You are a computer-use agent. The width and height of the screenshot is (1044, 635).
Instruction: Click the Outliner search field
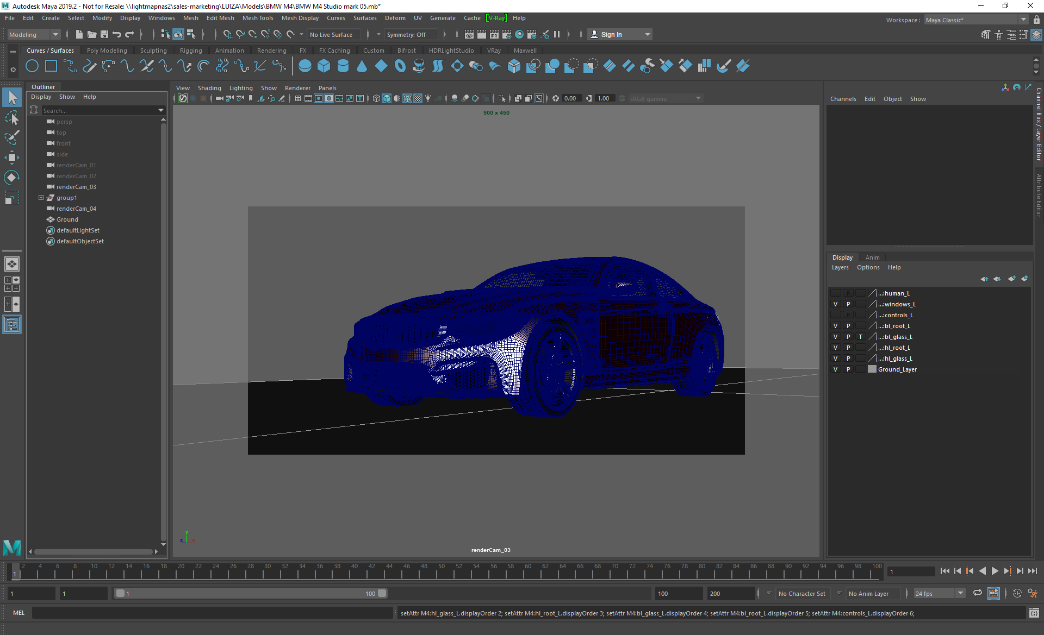pos(99,110)
